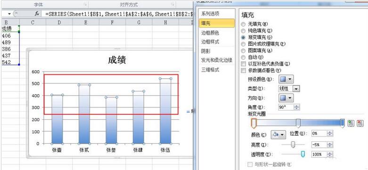Open the name box dropdown arrow
The height and width of the screenshot is (170, 368).
tap(9, 14)
